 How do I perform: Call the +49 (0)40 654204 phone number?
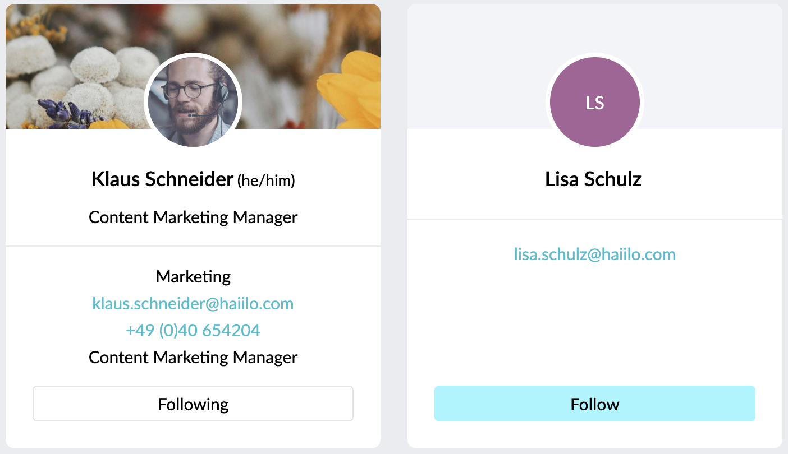pyautogui.click(x=193, y=330)
